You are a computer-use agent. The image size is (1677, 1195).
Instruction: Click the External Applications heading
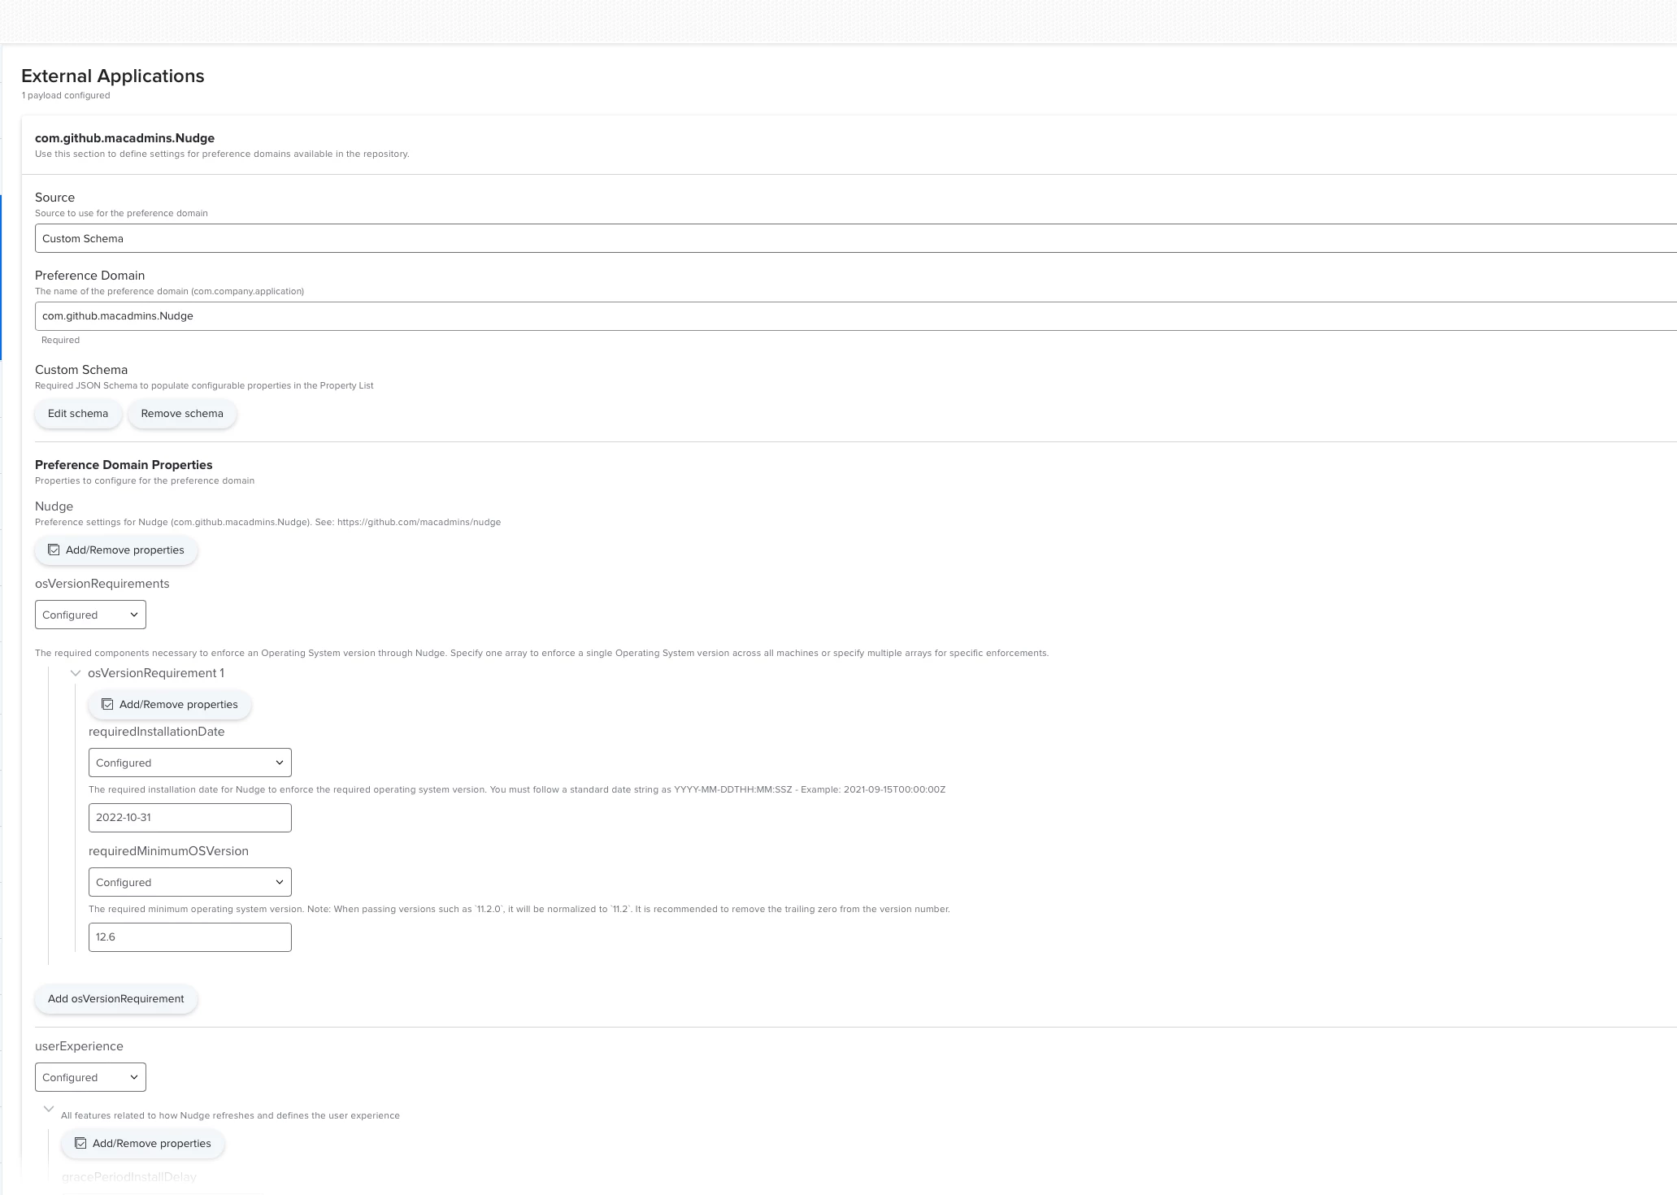click(113, 76)
